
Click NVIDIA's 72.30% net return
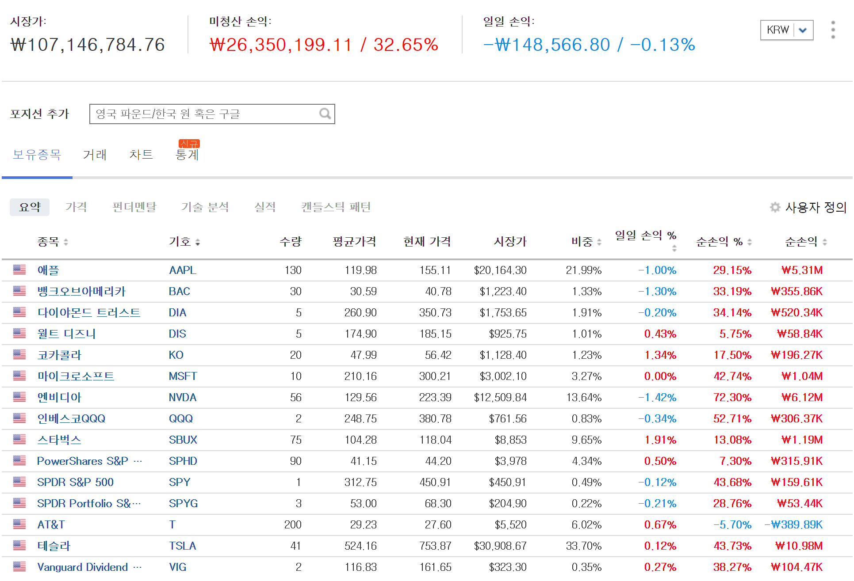tap(732, 397)
